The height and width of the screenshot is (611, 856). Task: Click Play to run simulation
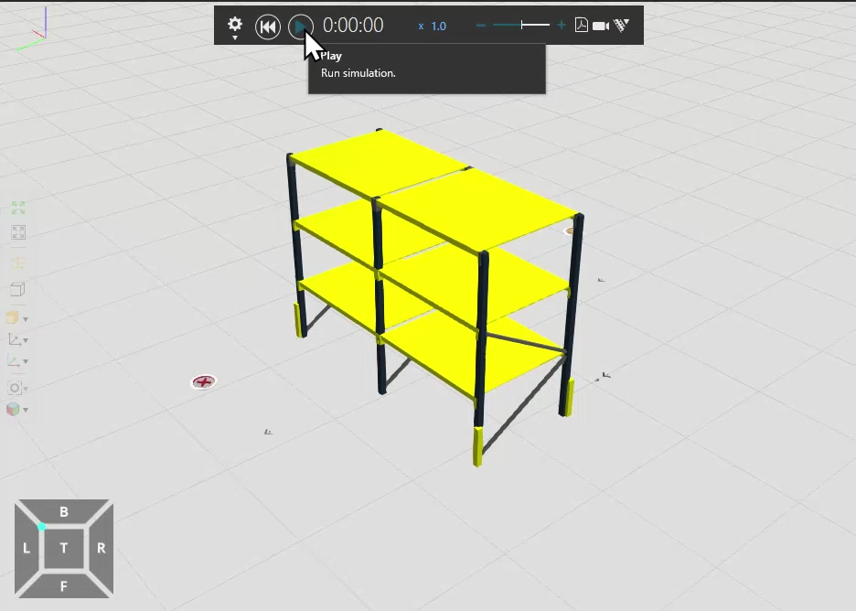[300, 27]
